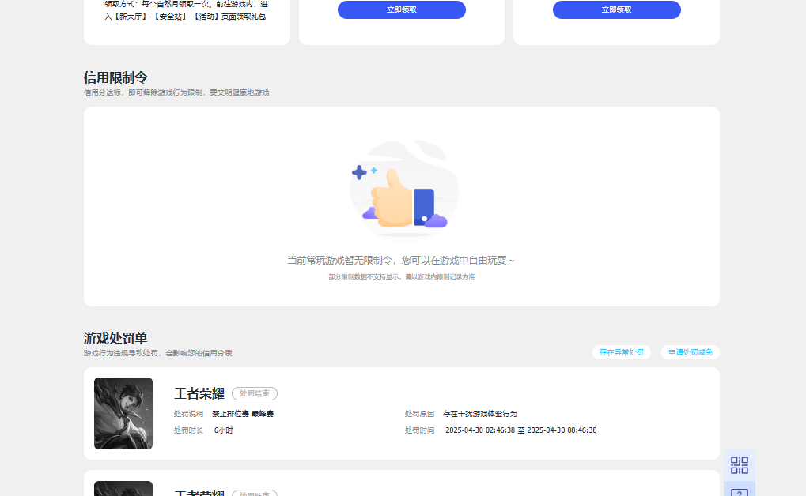Viewport: 806px width, 496px height.
Task: Click the 游戏行为违规导致处罚 subtitle
Action: 158,353
